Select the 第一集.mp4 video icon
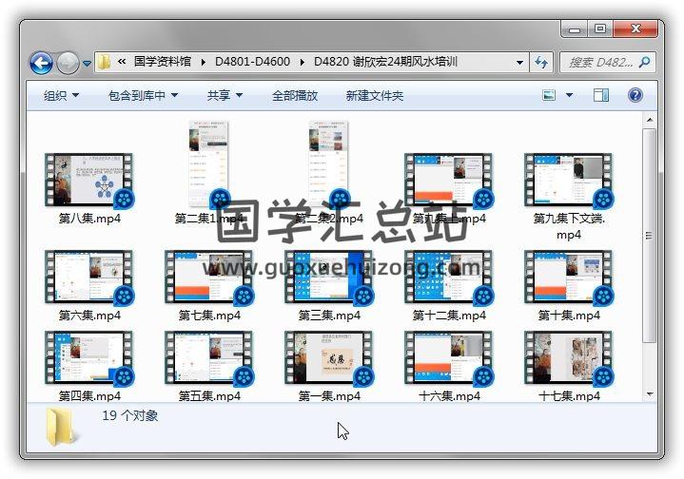Viewport: 684px width, 479px height. click(329, 358)
